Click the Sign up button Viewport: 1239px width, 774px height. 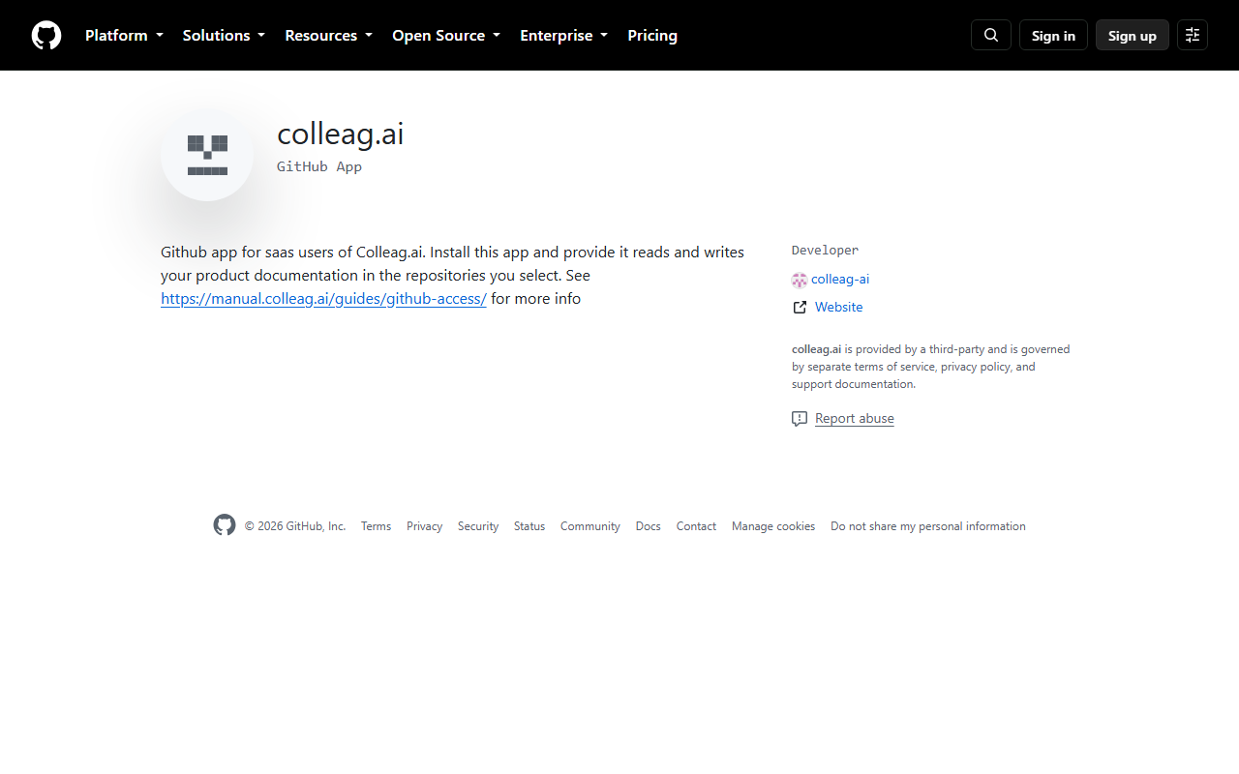click(1133, 35)
